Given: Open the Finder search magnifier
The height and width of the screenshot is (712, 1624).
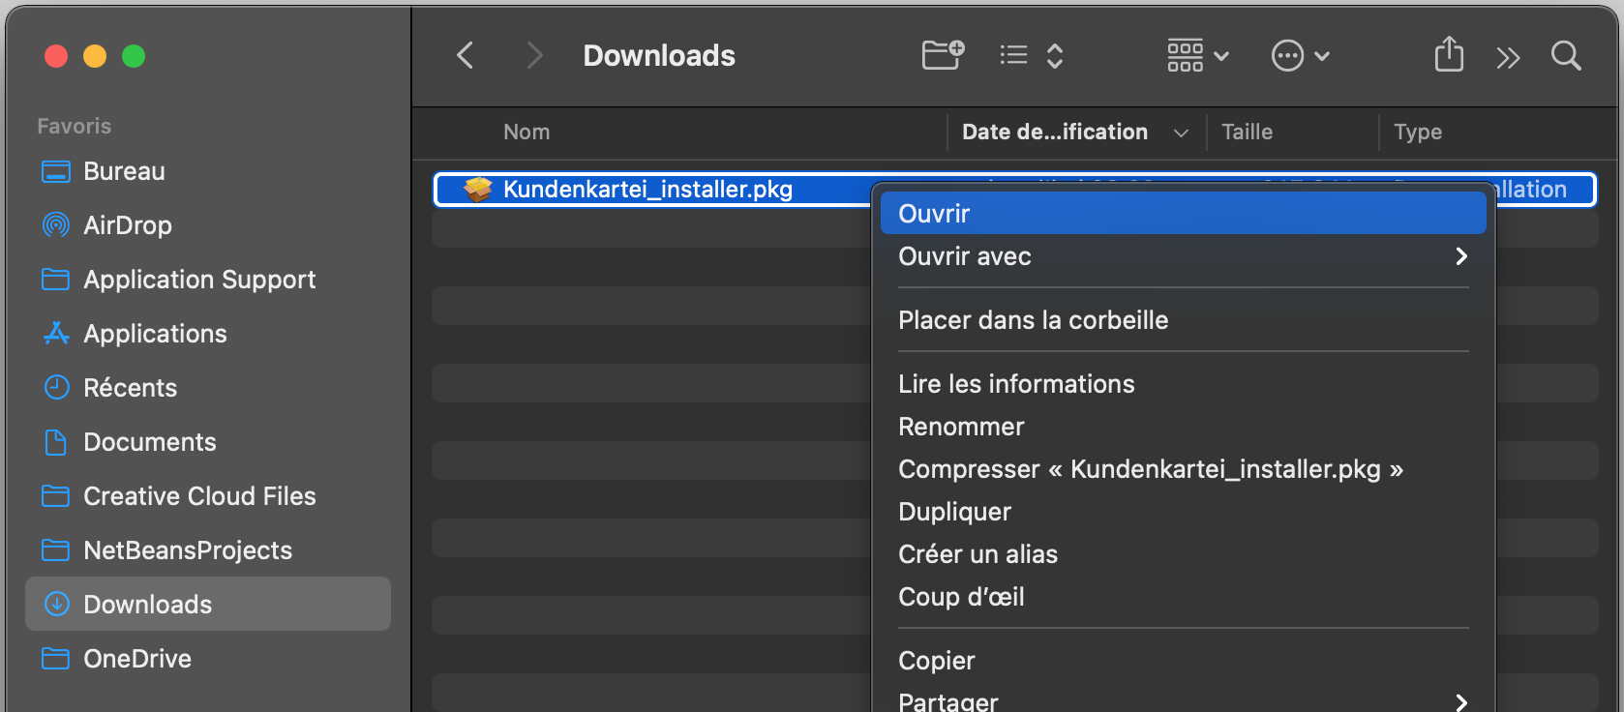Looking at the screenshot, I should point(1566,55).
